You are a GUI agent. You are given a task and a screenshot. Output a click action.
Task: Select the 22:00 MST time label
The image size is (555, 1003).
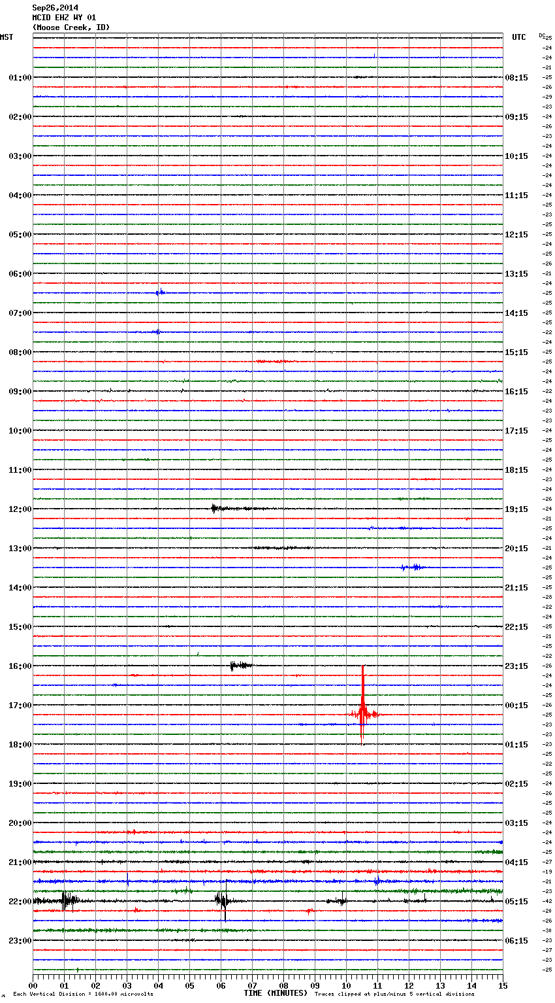pos(20,902)
